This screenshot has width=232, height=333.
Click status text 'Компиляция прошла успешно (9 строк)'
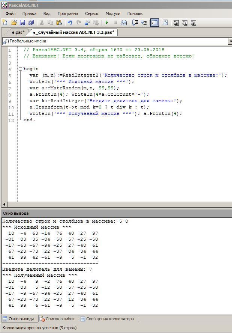tap(39, 328)
